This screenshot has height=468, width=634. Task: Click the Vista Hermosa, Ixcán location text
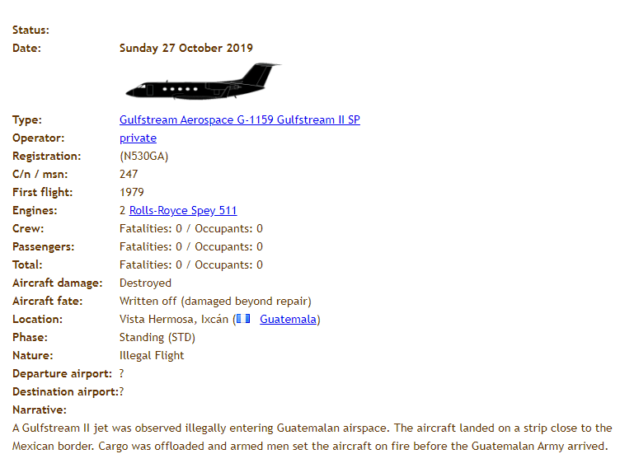174,319
